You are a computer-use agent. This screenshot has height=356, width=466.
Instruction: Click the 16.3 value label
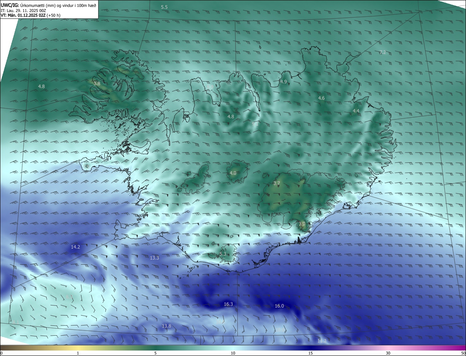pyautogui.click(x=228, y=304)
